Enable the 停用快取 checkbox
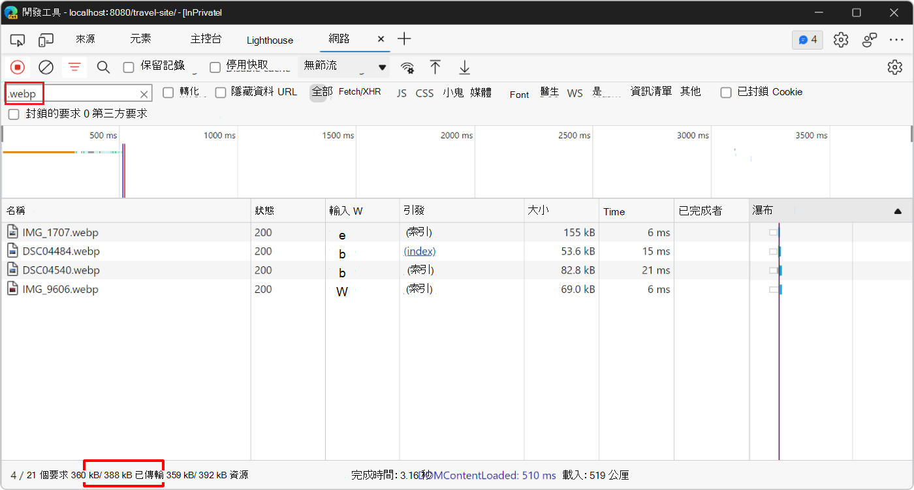Viewport: 914px width, 490px height. [215, 66]
